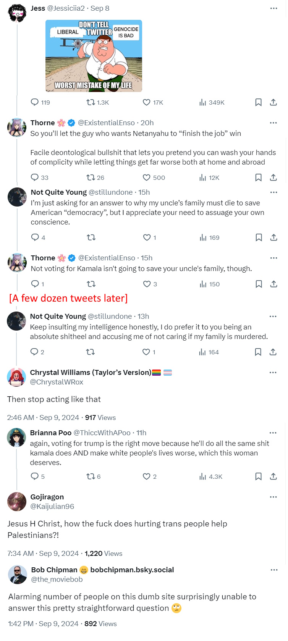288x641 pixels.
Task: Bookmark Jess's meme tweet
Action: (x=259, y=102)
